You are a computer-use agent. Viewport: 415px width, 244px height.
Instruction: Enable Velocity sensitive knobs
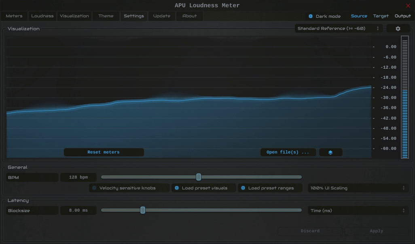point(129,188)
